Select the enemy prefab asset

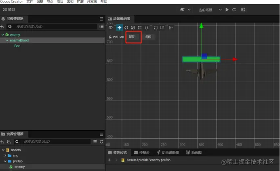52,167
